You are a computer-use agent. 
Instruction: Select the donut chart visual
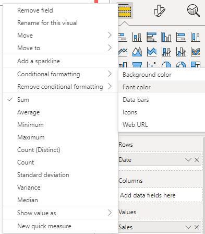point(181,65)
